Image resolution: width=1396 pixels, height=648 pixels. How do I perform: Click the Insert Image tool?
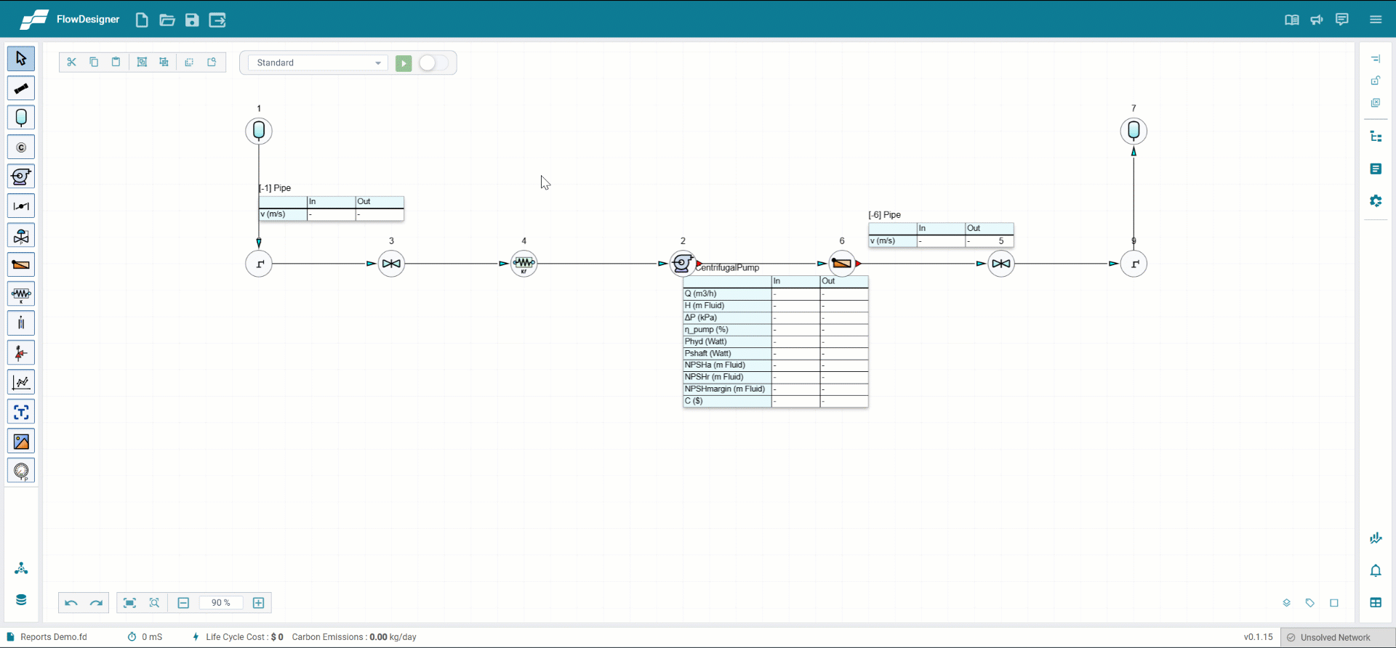21,442
